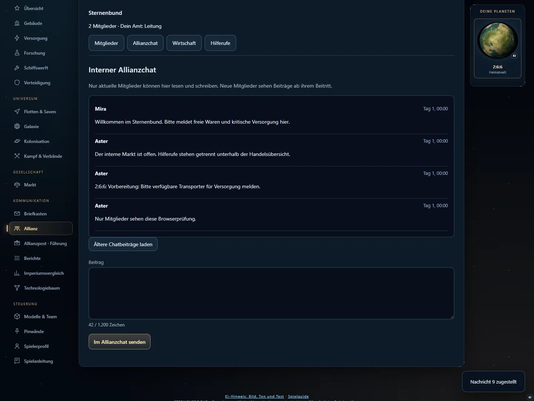Click the message about Browserprüfung
The height and width of the screenshot is (401, 534).
coord(145,219)
